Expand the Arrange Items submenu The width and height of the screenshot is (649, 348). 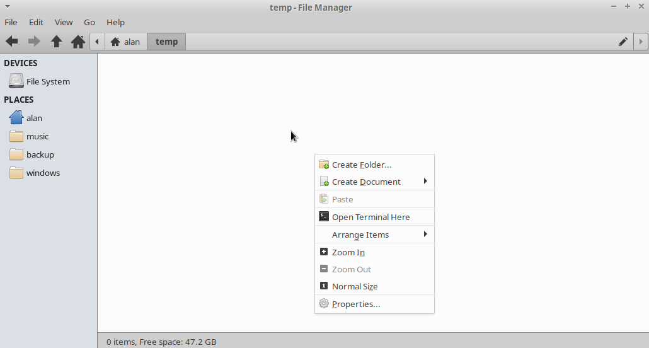(x=360, y=235)
